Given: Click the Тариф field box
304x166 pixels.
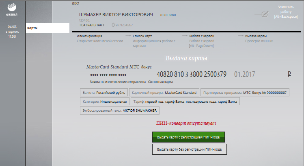Looking at the screenshot, I should pos(185,101).
